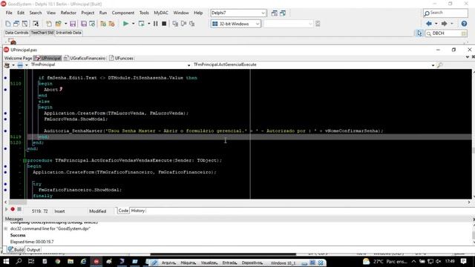Switch to the UFuncoes editor tab

pyautogui.click(x=122, y=58)
